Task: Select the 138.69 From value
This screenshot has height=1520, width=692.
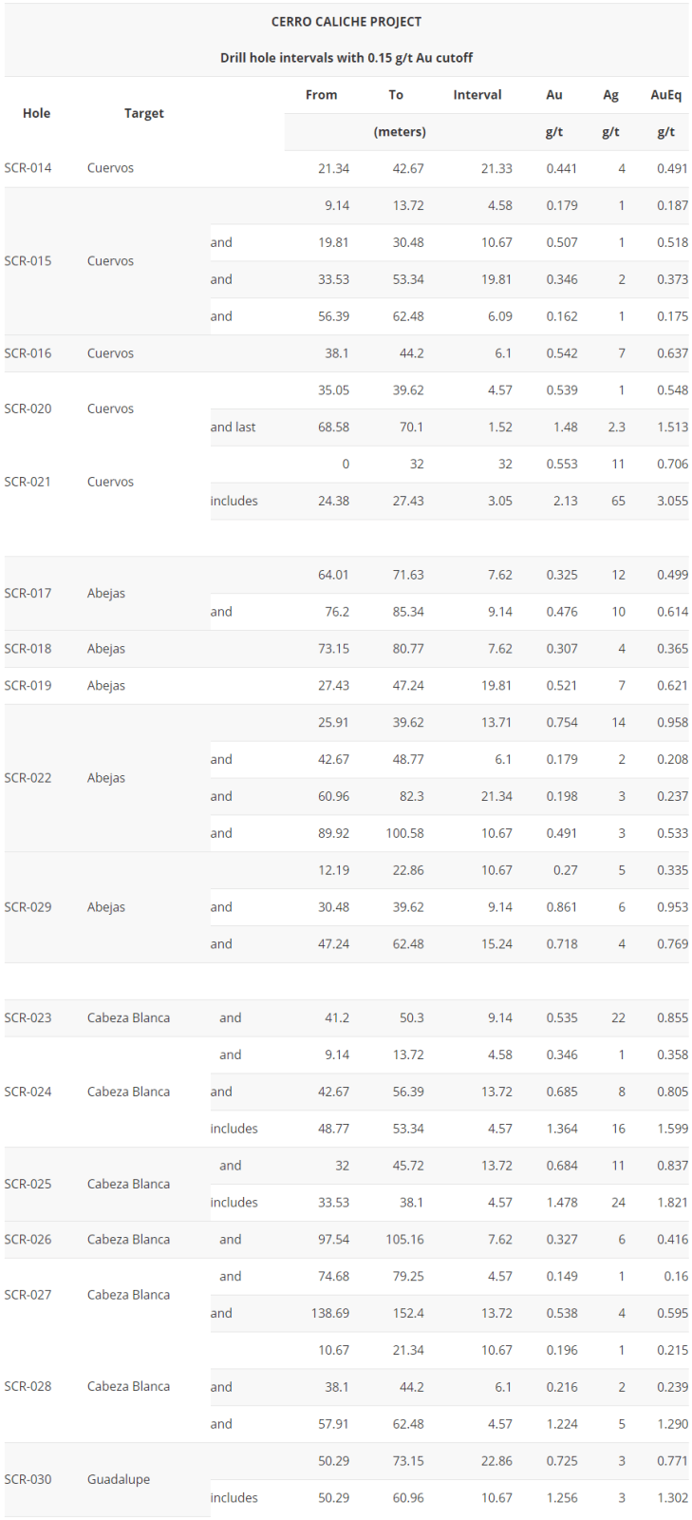Action: (x=329, y=1313)
